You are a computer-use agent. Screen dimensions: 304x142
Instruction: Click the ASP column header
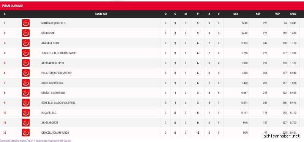tap(258, 14)
